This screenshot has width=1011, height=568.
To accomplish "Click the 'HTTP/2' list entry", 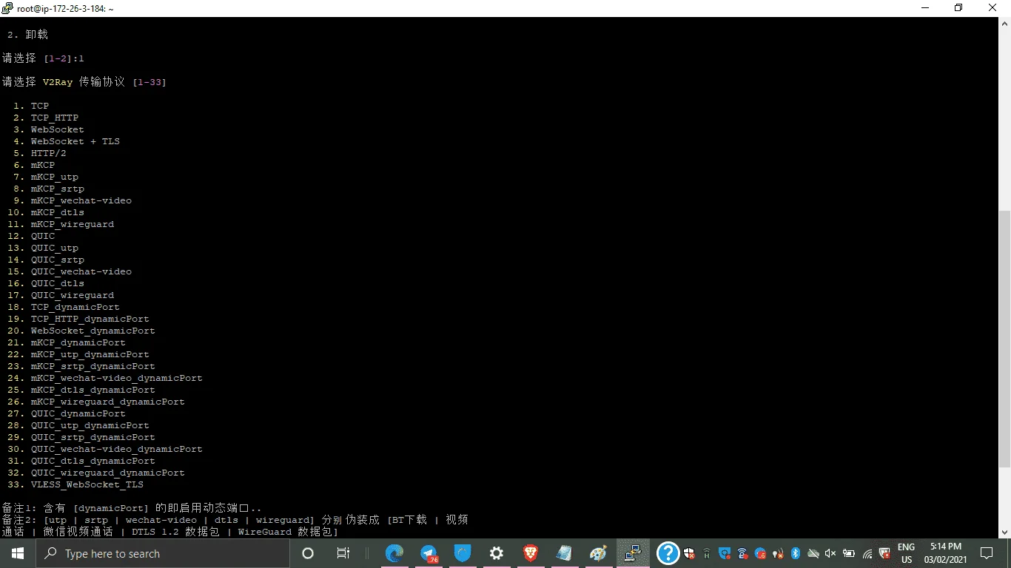I will pyautogui.click(x=48, y=153).
